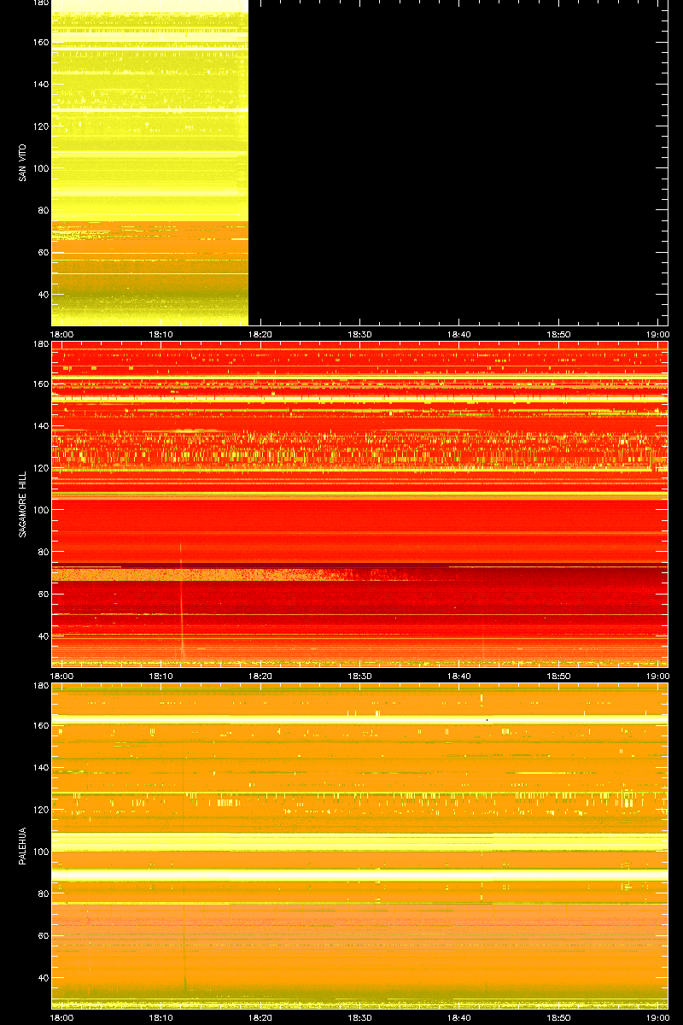Click the 100 frequency tick on San Vito

click(40, 168)
